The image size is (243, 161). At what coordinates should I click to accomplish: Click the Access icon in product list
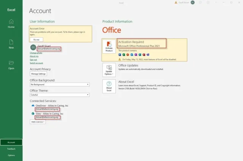click(x=144, y=54)
